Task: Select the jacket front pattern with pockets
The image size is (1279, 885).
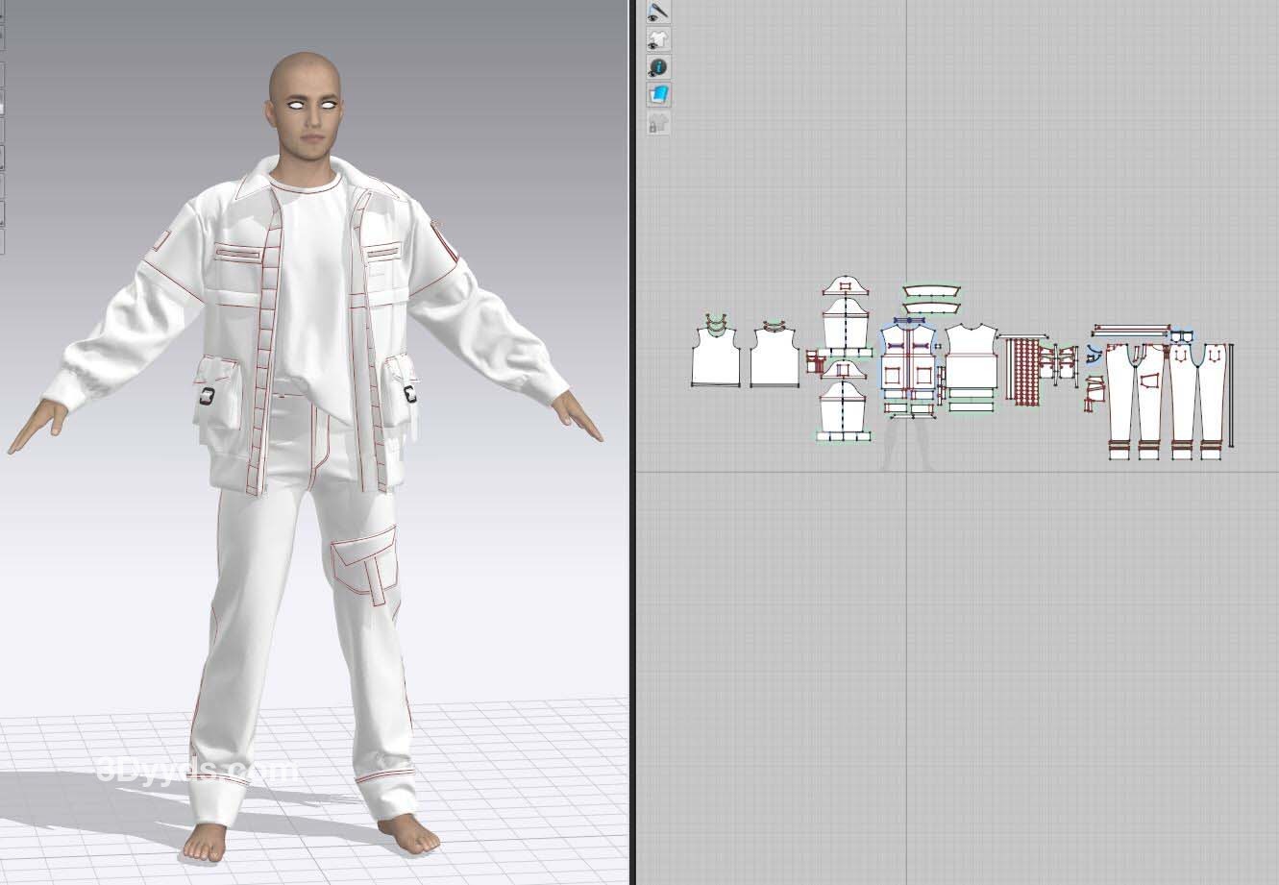Action: (908, 363)
